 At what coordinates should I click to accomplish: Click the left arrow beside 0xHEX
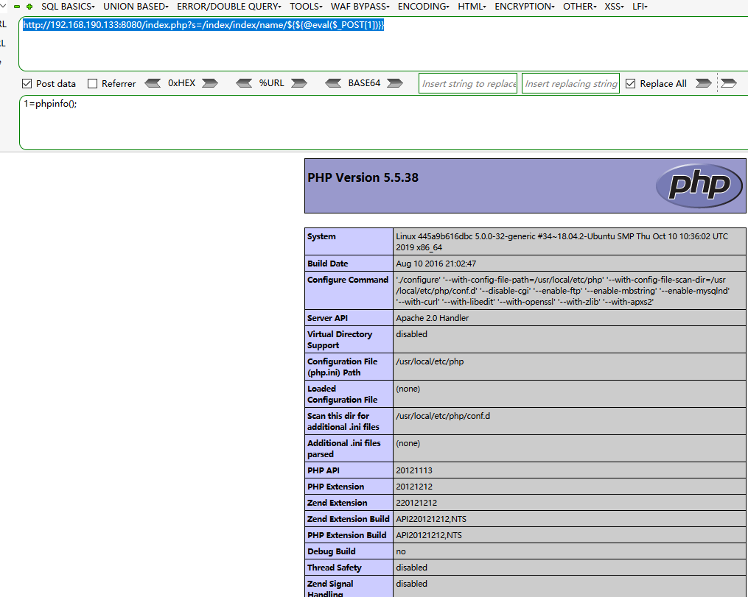(x=153, y=83)
